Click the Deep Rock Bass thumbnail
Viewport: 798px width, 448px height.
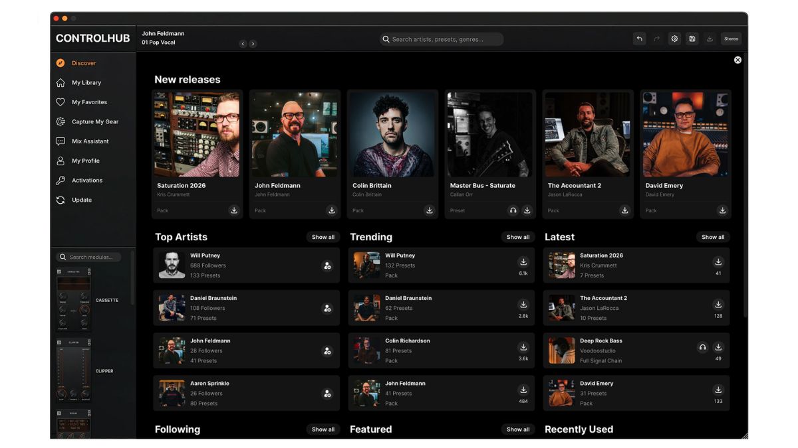[562, 350]
